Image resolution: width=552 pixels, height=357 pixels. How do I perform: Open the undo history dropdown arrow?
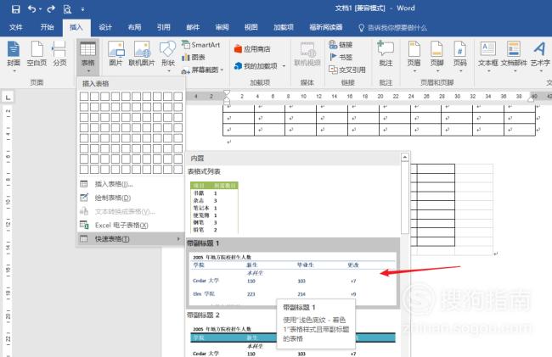[40, 9]
